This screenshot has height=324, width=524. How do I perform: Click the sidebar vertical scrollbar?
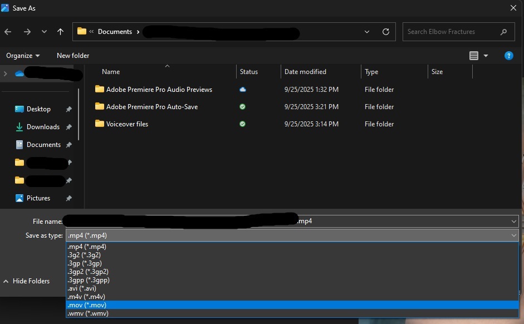pyautogui.click(x=79, y=114)
